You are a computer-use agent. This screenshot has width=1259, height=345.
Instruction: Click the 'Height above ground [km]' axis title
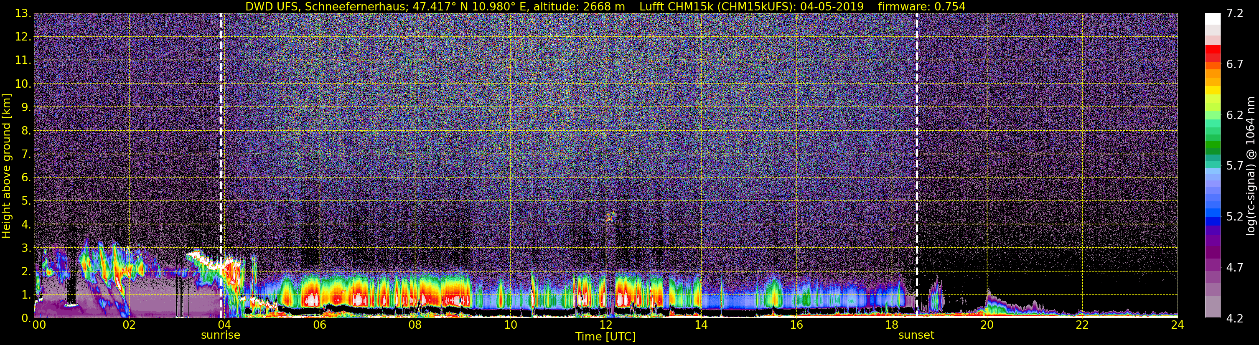coord(6,166)
